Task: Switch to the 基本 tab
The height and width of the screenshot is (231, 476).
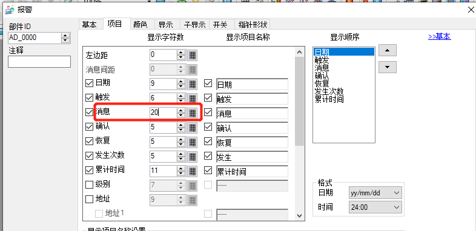Action: click(90, 25)
